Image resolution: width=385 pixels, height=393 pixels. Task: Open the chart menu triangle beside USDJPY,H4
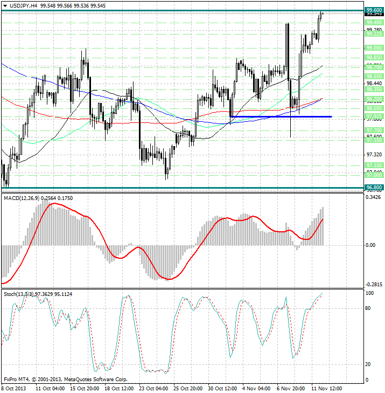[5, 6]
